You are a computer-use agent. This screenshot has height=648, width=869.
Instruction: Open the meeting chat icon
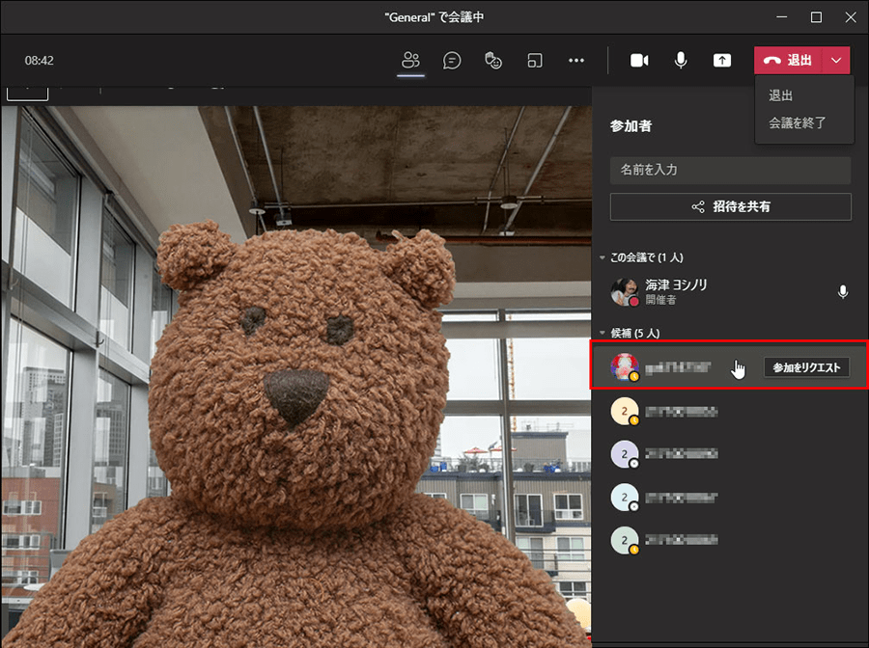click(x=452, y=60)
